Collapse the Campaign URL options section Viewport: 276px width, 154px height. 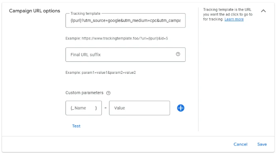click(x=263, y=11)
